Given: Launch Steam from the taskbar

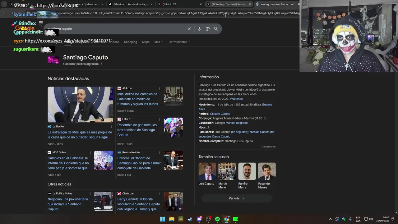Looking at the screenshot, I should 190,219.
